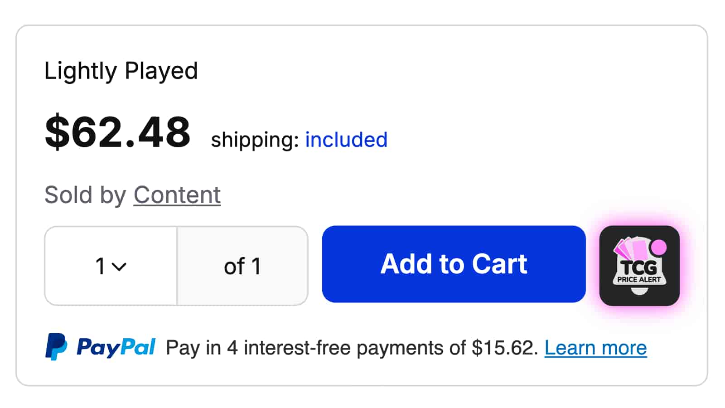Open the Content seller link
This screenshot has height=408, width=725.
coord(177,195)
